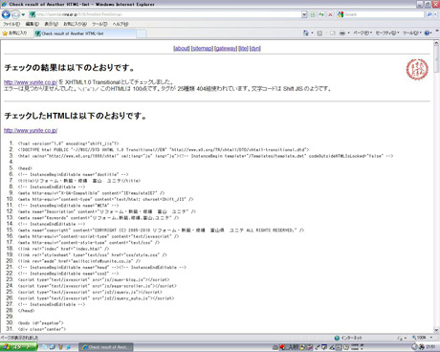This screenshot has width=440, height=352.
Task: Click the line 28 </head> source text
Action: 26,311
